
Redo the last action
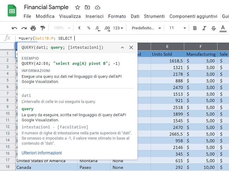pos(24,28)
